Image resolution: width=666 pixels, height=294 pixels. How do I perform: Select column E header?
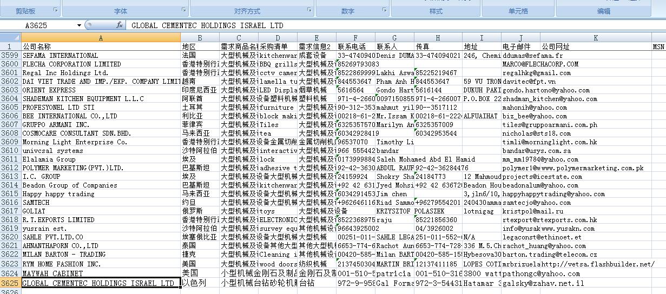point(317,37)
